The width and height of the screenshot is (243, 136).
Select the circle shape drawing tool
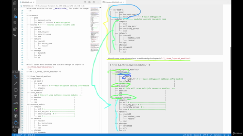(x=16, y=90)
